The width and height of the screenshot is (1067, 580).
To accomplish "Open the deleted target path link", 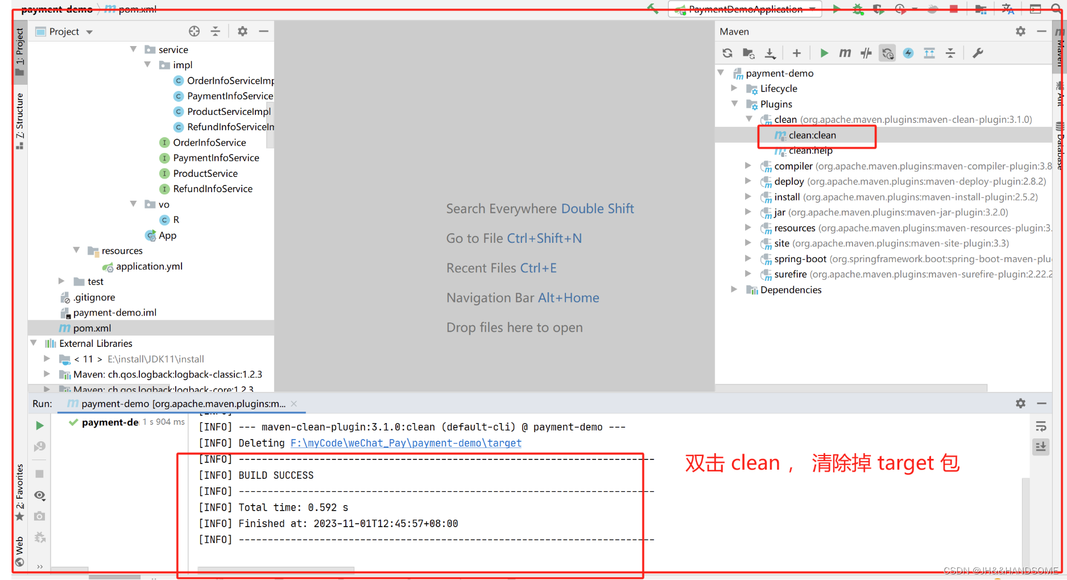I will [406, 443].
